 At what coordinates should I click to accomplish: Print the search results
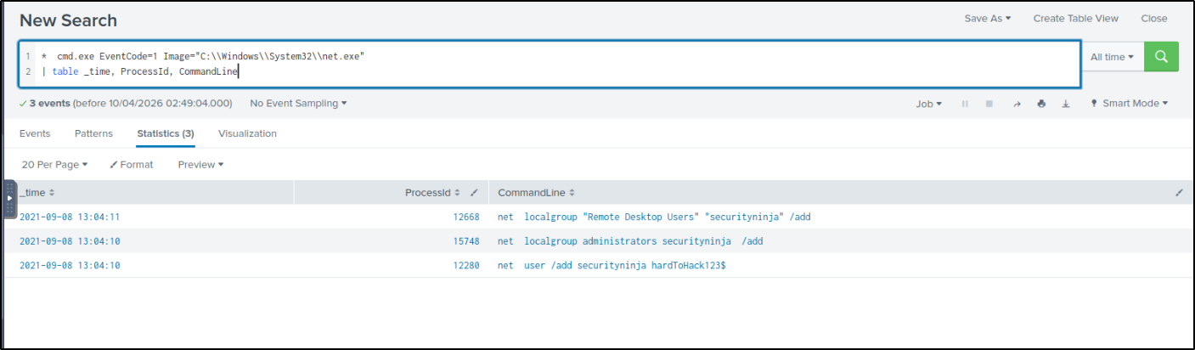1040,104
